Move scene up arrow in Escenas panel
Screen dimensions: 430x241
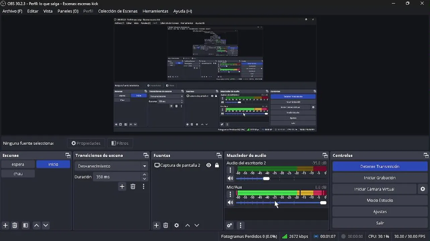click(x=37, y=225)
